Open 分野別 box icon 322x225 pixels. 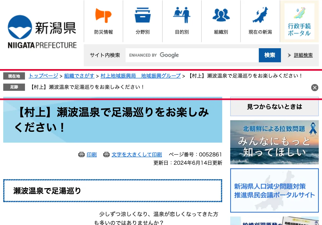(142, 15)
